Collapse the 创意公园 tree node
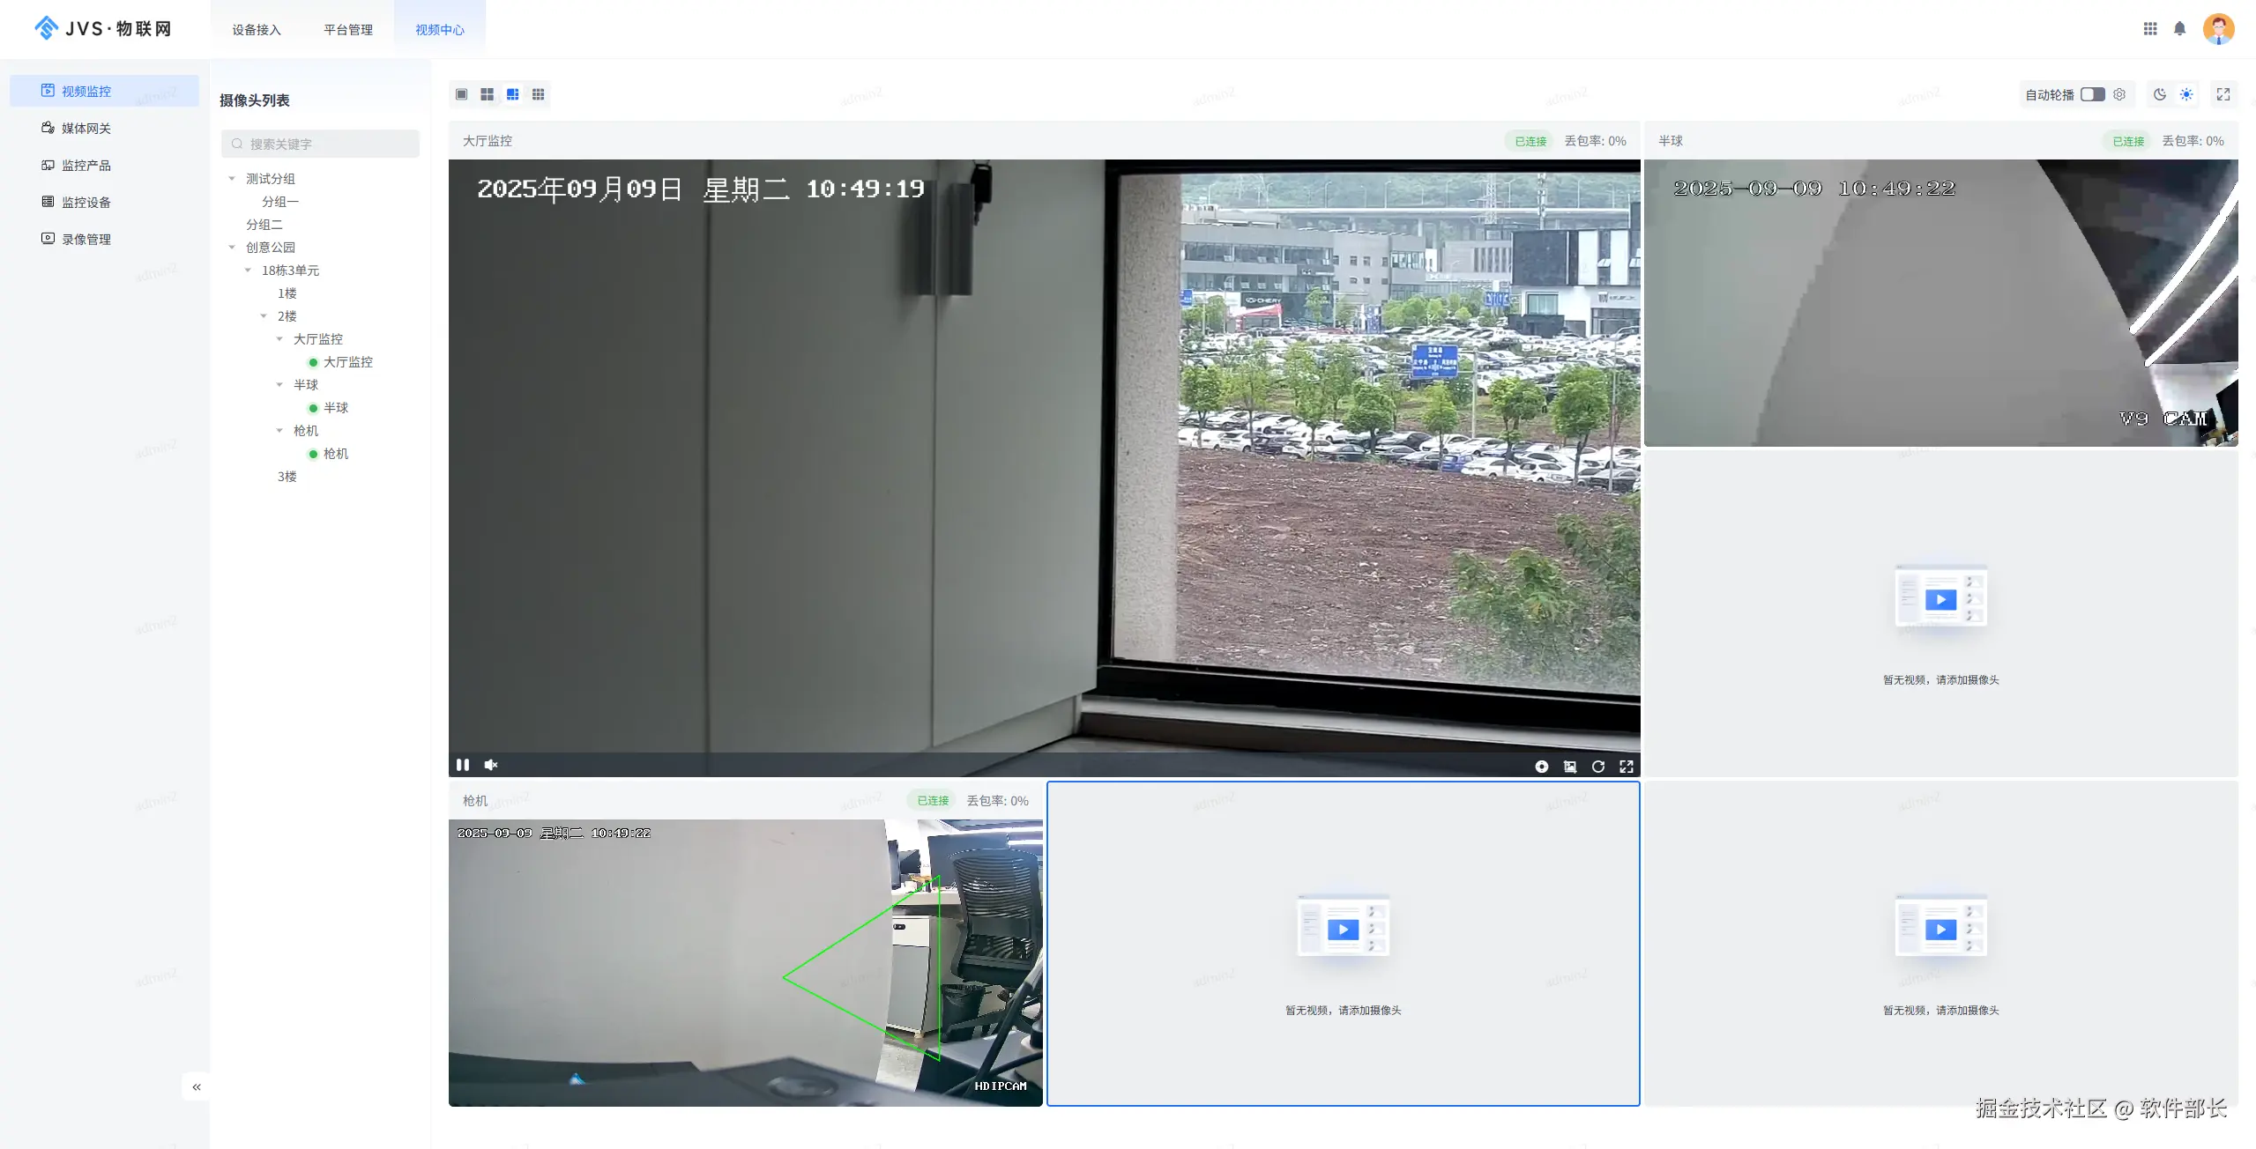The width and height of the screenshot is (2256, 1149). [232, 248]
